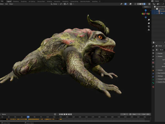Open the red World properties tab

153,63
